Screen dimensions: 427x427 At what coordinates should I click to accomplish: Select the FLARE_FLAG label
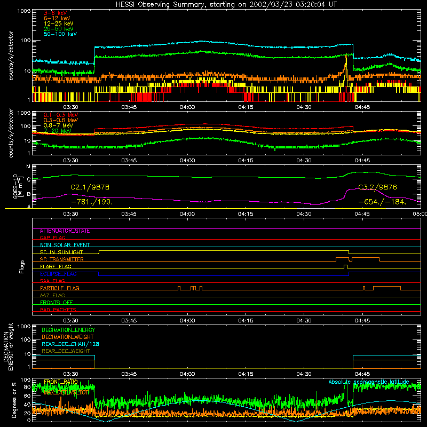click(x=56, y=266)
